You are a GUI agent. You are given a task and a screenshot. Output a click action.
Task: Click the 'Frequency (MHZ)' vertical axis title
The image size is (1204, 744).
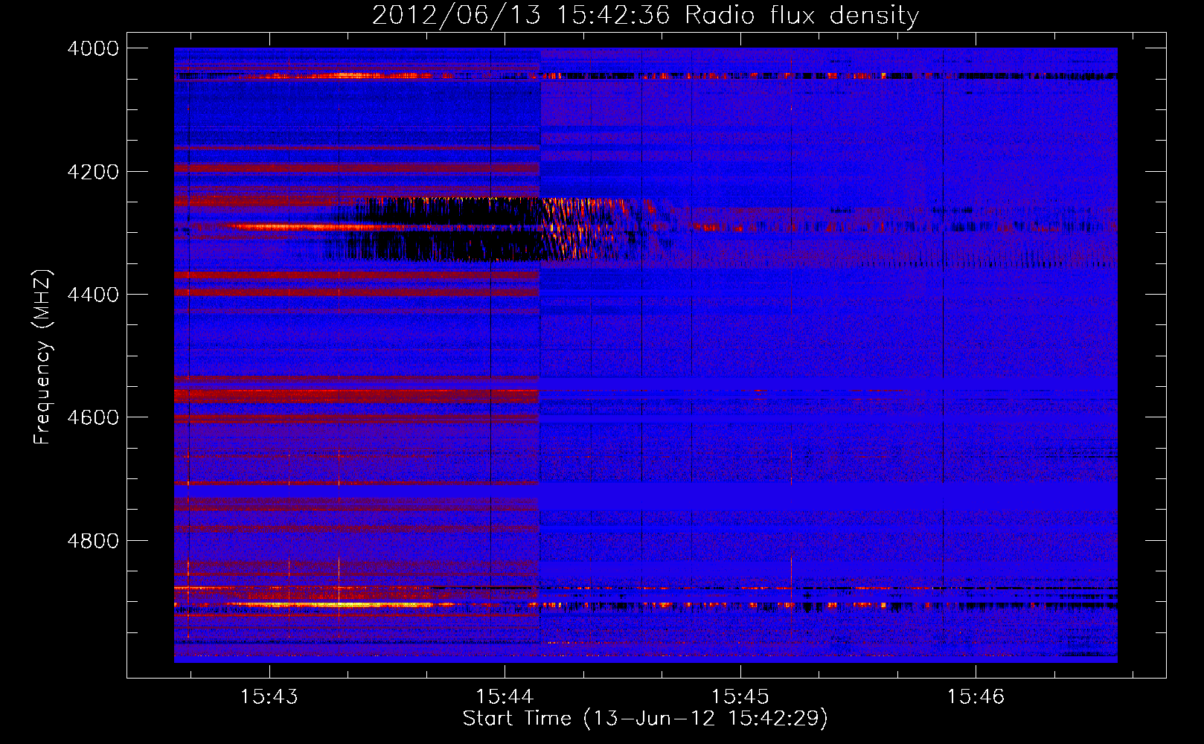43,357
